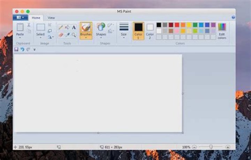Viewport: 251px width, 160px height.
Task: Expand the Paste dropdown arrow
Action: (20, 38)
